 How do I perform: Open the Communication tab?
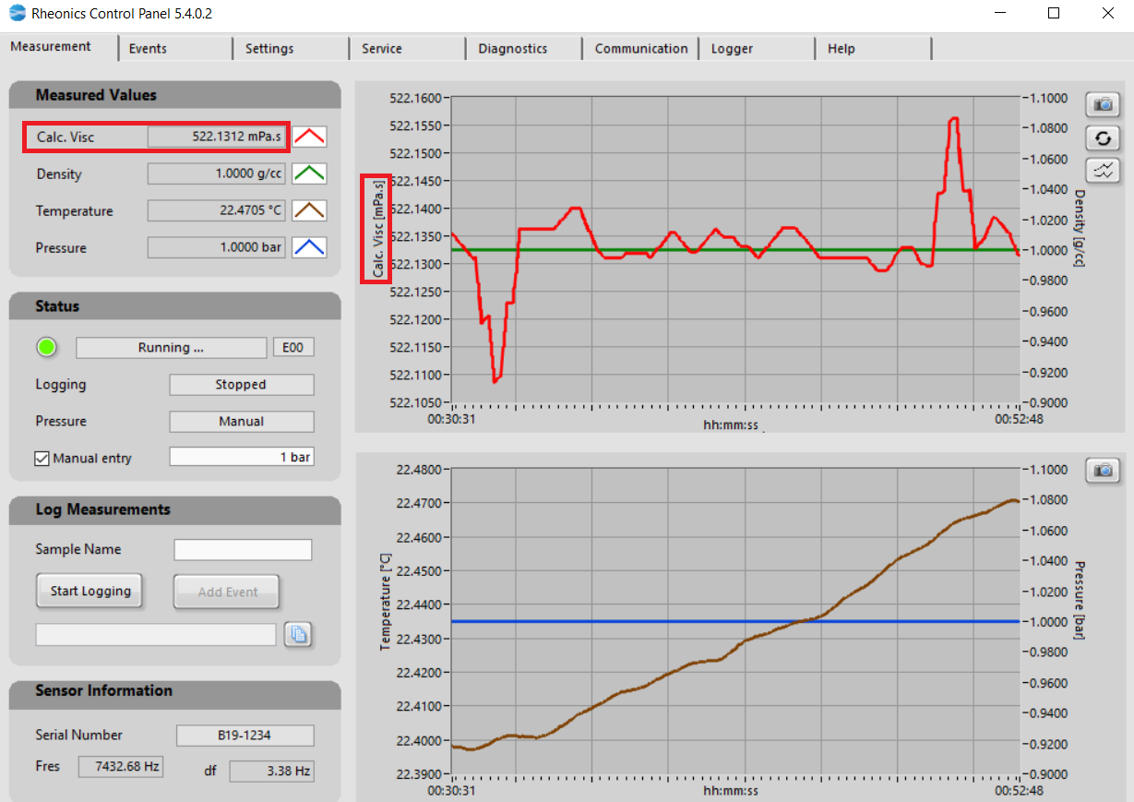point(641,48)
